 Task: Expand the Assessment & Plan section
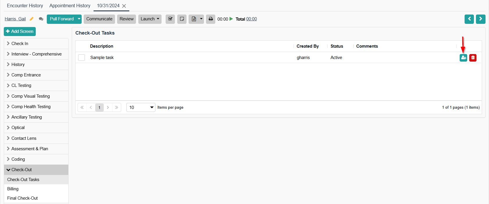coord(30,149)
